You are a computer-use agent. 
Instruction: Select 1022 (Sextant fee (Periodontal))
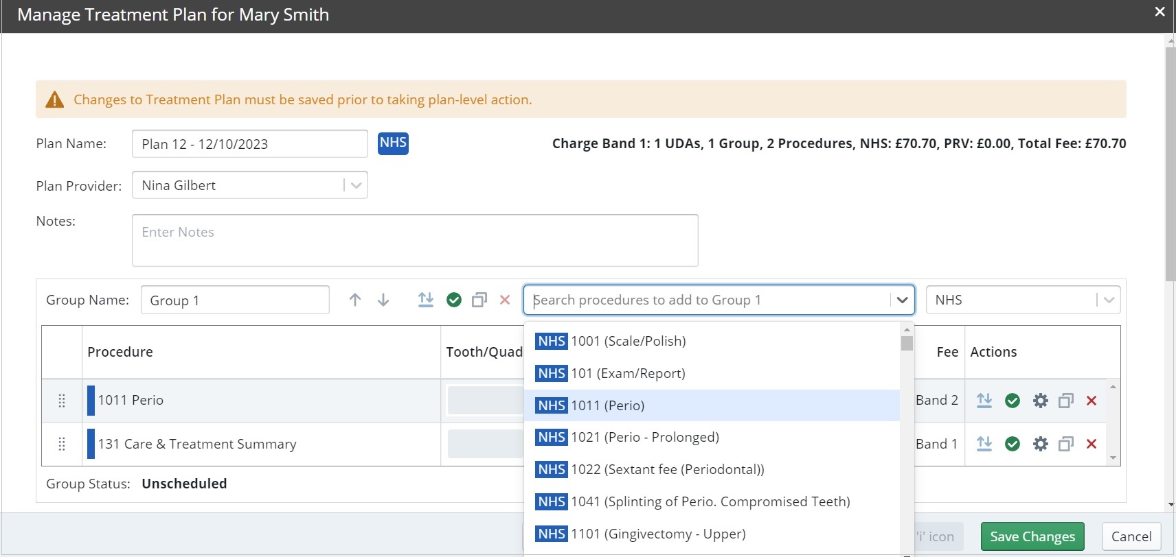tap(712, 469)
